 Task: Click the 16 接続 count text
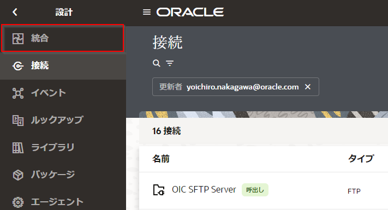point(166,131)
